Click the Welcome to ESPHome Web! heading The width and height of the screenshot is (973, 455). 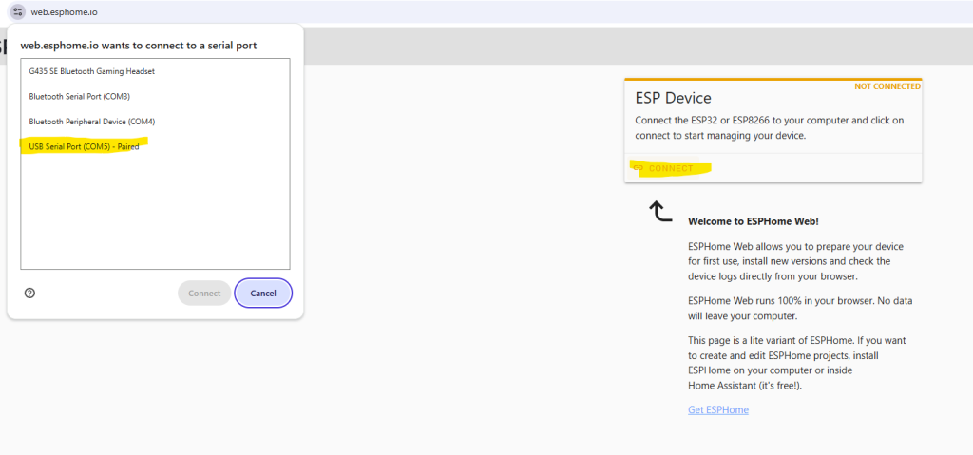coord(754,221)
